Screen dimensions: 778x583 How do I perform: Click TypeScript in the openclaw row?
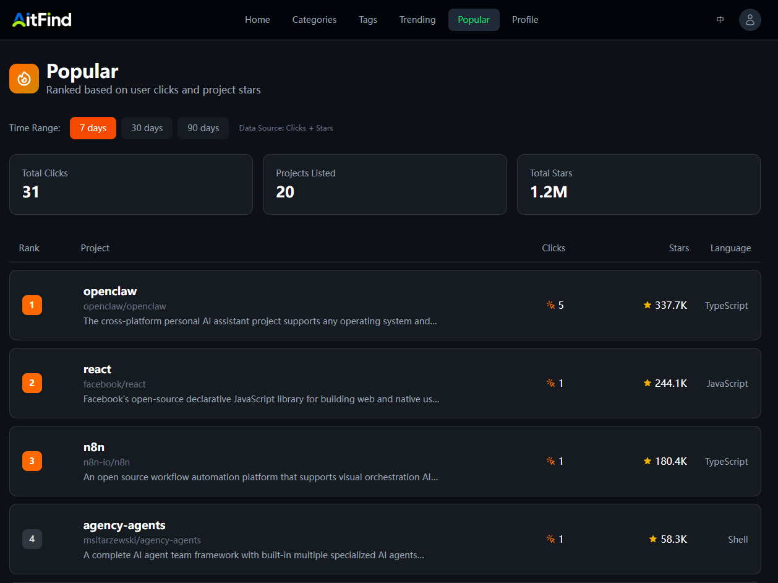click(727, 306)
